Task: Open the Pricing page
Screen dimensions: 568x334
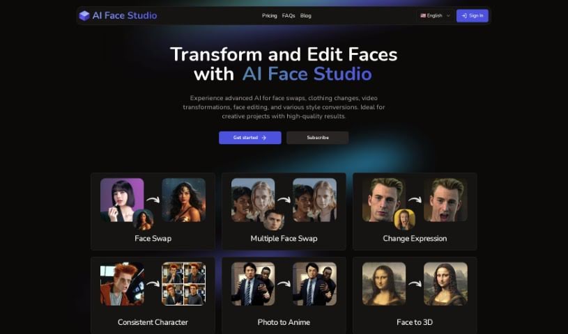Action: 270,15
